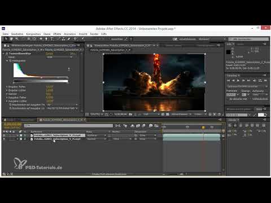This screenshot has height=203, width=271.
Task: Open the Kanal dropdown
Action: click(59, 57)
